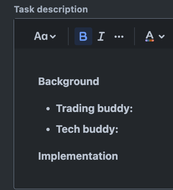Click the Task description field label
Viewport: 173px width, 190px height.
click(x=51, y=10)
